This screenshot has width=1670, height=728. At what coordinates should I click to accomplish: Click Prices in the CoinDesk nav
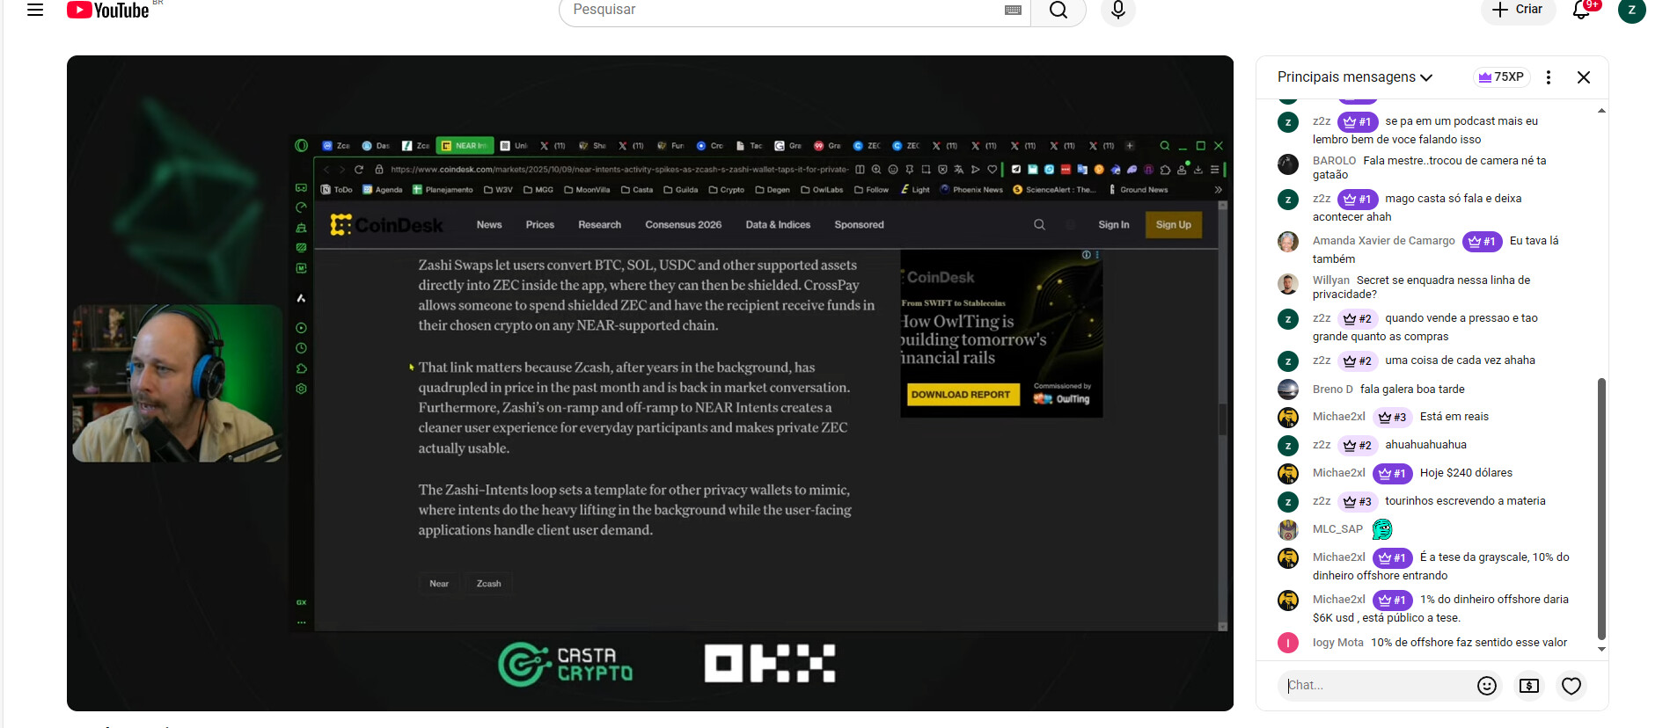click(x=540, y=225)
